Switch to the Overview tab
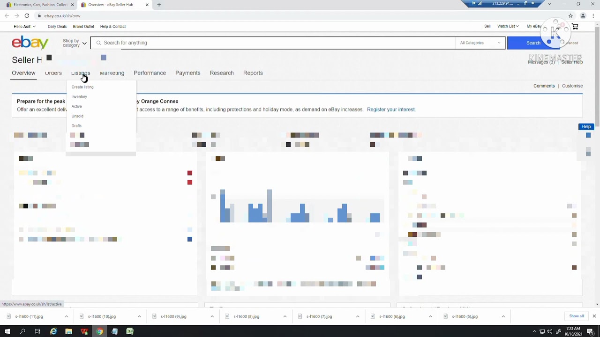The image size is (600, 337). click(23, 73)
